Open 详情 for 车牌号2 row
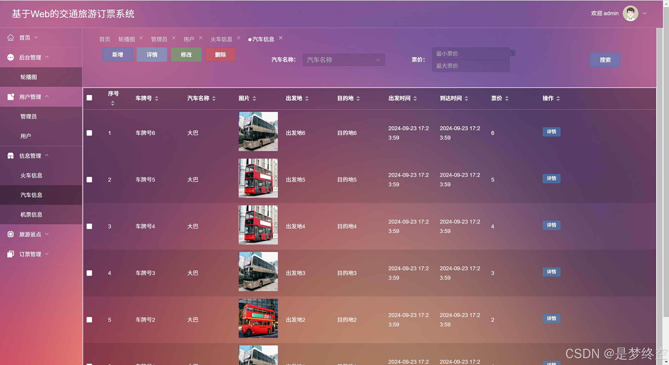669x365 pixels. click(x=552, y=319)
